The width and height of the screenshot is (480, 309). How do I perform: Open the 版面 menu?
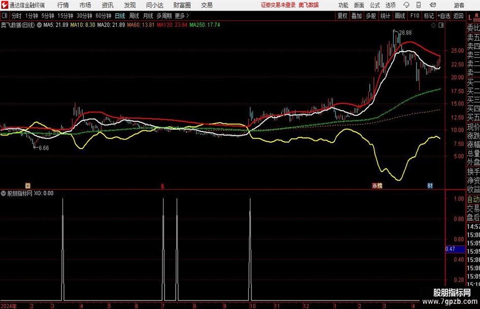coord(359,5)
